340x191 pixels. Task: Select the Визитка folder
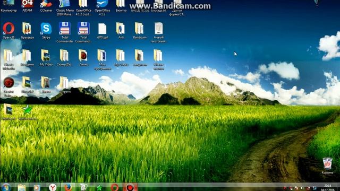click(x=121, y=6)
